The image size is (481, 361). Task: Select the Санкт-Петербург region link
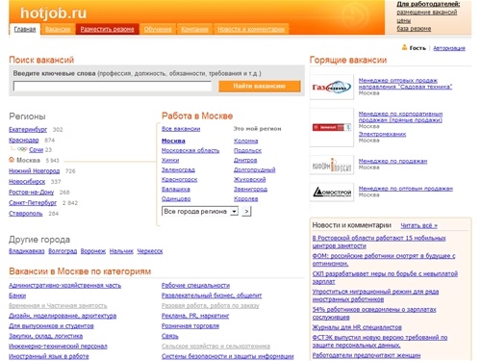click(x=33, y=202)
